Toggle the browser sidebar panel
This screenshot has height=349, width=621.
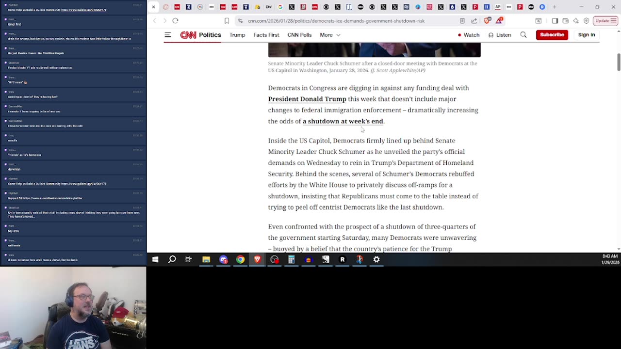pos(555,21)
